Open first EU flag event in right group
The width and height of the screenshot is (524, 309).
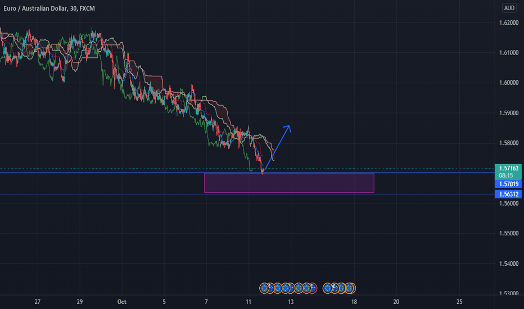(x=327, y=288)
